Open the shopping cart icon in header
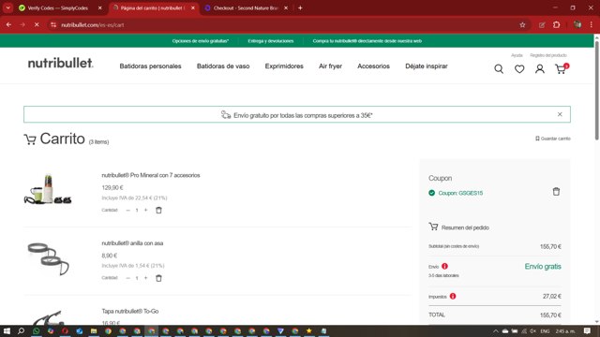Image resolution: width=600 pixels, height=337 pixels. pos(561,68)
